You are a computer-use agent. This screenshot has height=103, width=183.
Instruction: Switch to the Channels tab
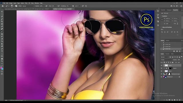tap(167, 54)
